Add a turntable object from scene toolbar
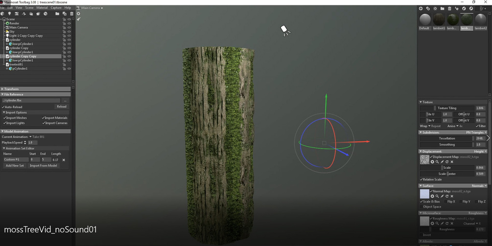The image size is (492, 246). click(x=24, y=14)
